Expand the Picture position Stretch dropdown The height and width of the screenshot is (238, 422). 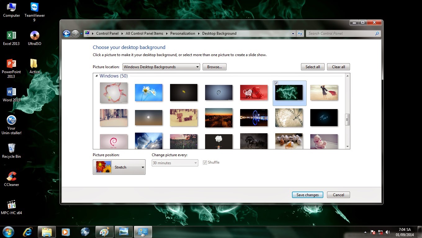point(119,167)
